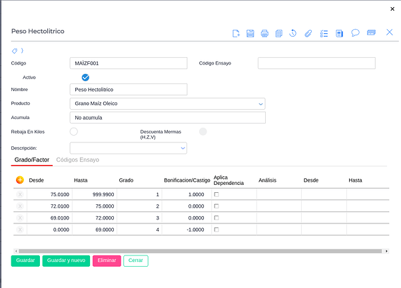Click the new document icon in toolbar
The image size is (401, 288).
pos(236,33)
